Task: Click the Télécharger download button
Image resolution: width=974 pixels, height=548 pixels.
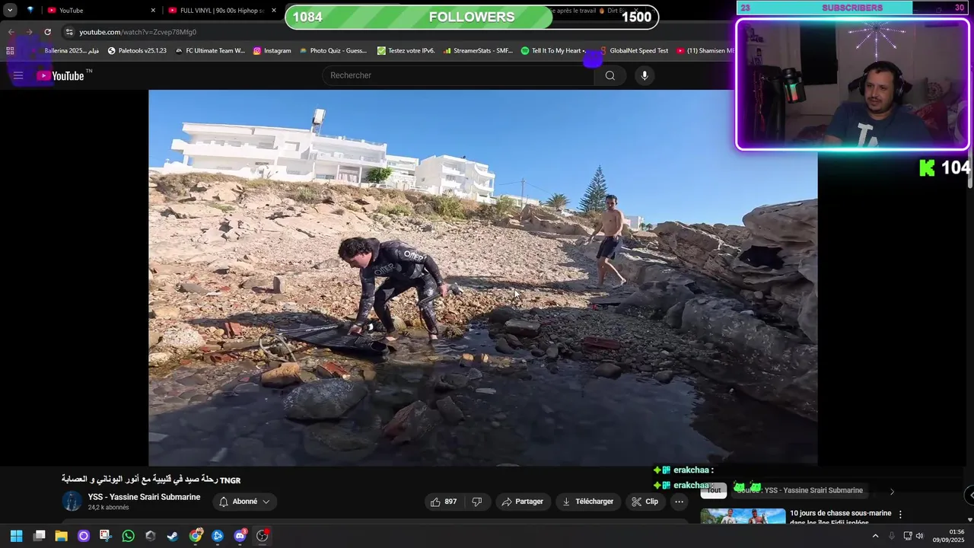Action: tap(587, 502)
